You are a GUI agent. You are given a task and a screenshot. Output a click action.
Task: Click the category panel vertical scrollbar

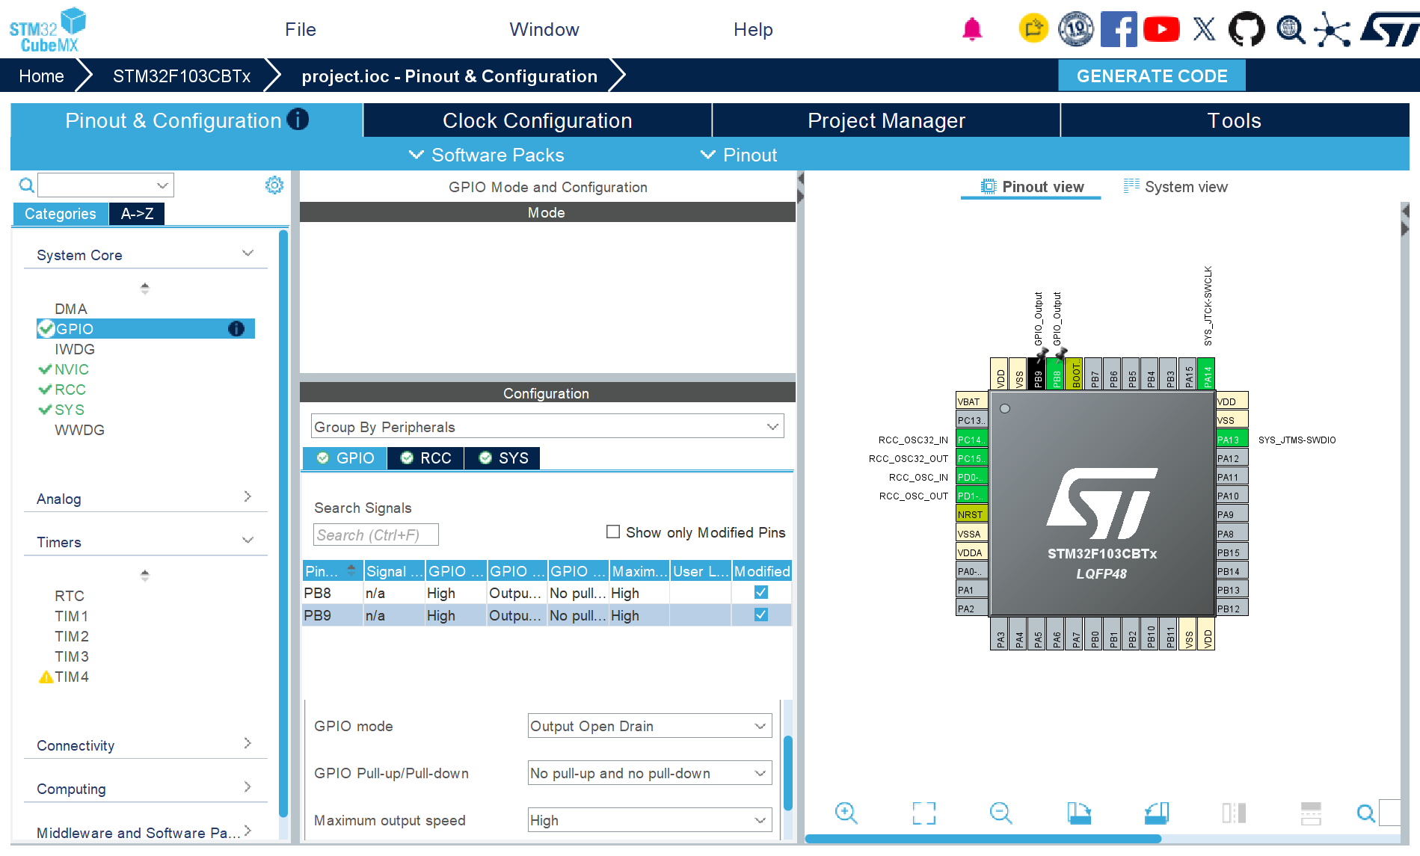283,523
